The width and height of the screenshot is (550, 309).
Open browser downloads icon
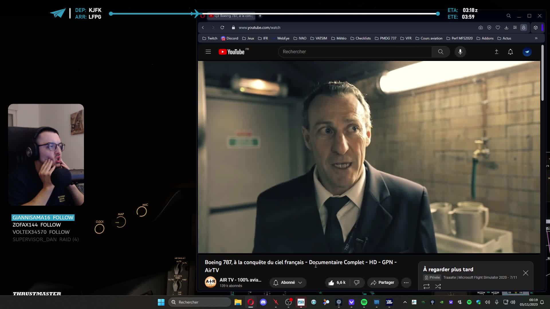tap(506, 27)
